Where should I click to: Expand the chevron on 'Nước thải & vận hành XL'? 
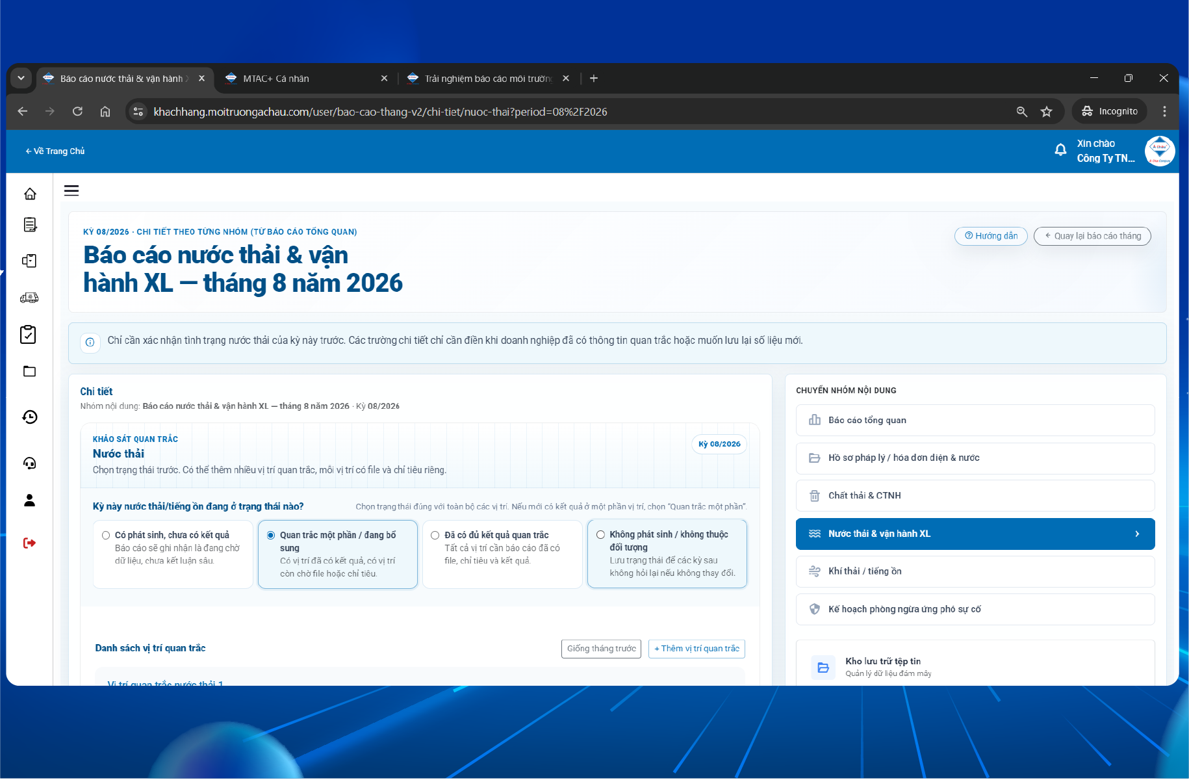(x=1137, y=534)
